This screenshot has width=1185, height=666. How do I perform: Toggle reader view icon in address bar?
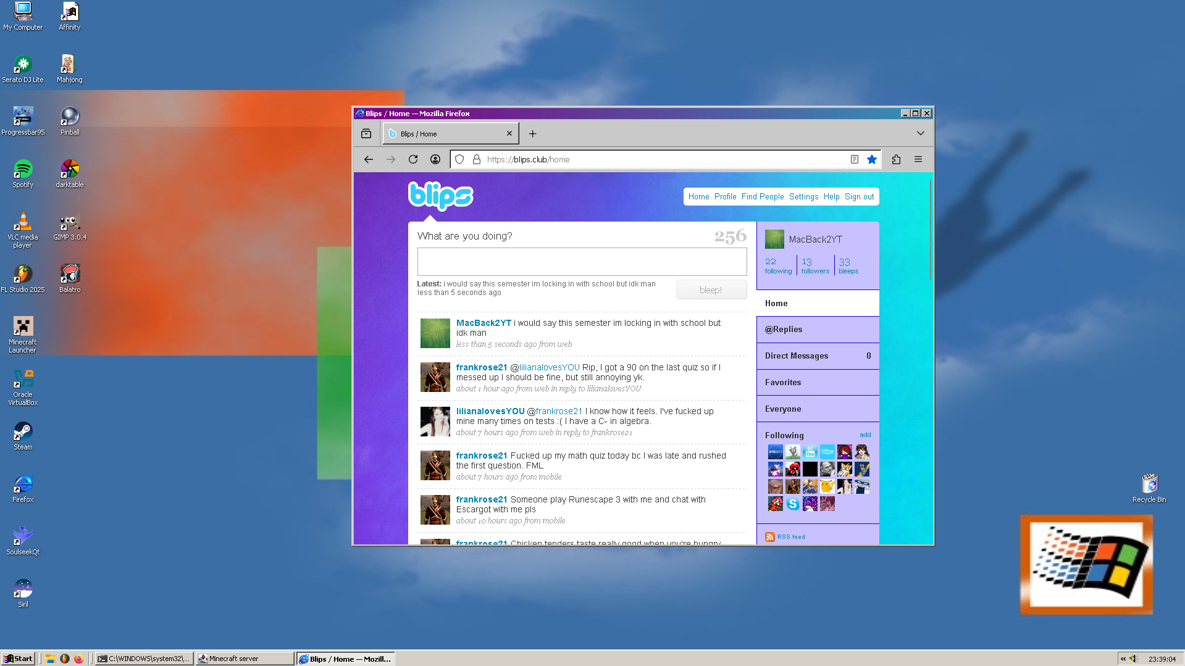[x=854, y=159]
